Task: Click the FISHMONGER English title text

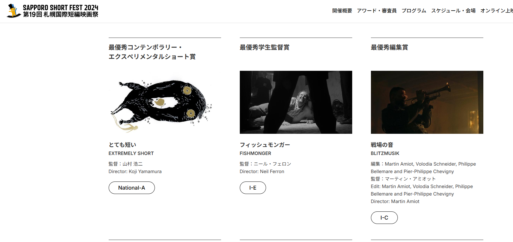Action: [x=255, y=153]
